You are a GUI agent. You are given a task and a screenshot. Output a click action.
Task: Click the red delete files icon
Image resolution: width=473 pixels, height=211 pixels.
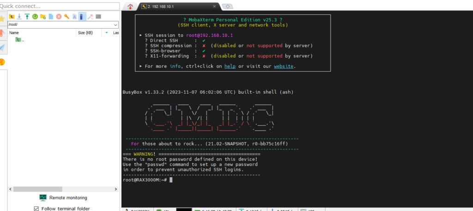pyautogui.click(x=59, y=17)
